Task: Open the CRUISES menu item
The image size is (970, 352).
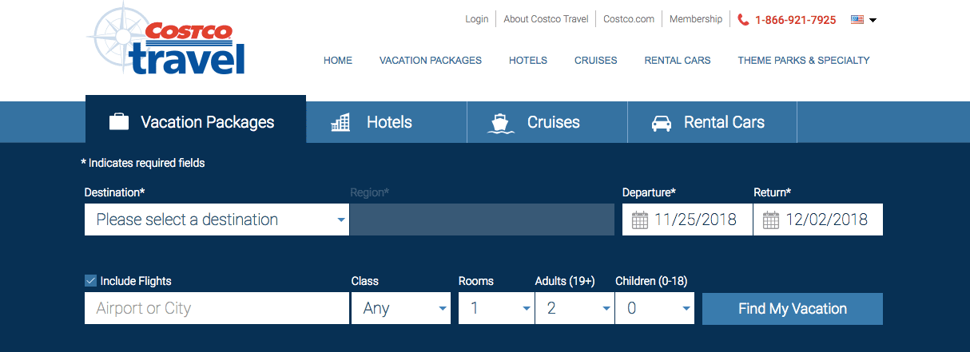Action: 596,60
